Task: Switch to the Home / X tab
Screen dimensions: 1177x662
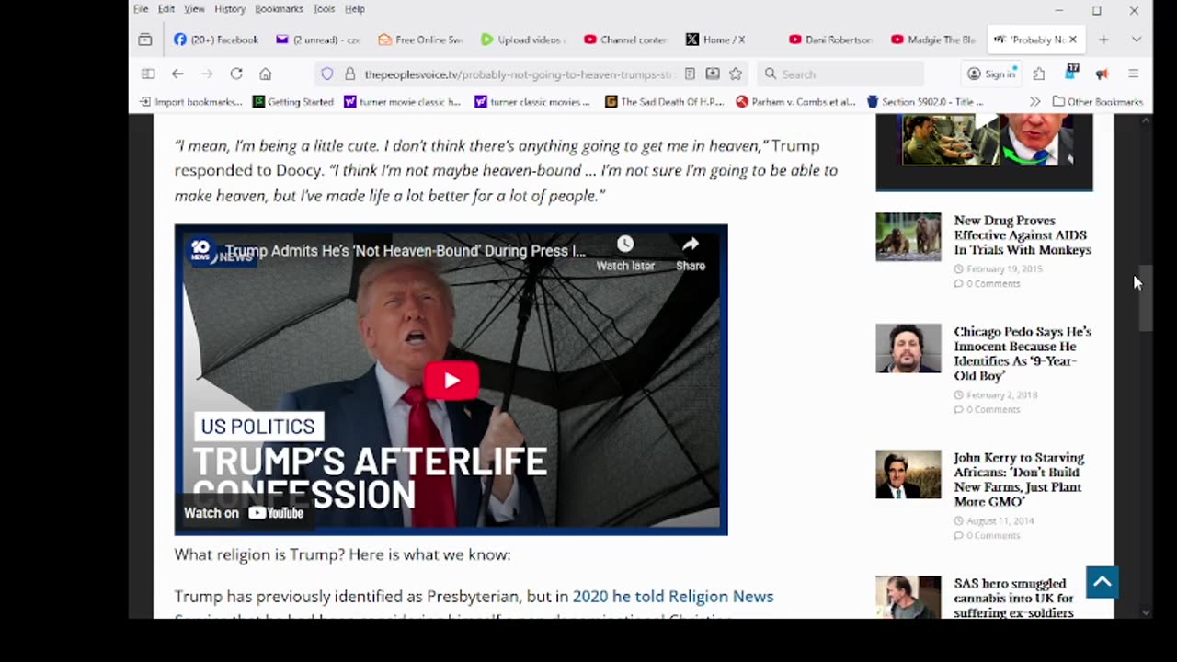Action: [727, 40]
